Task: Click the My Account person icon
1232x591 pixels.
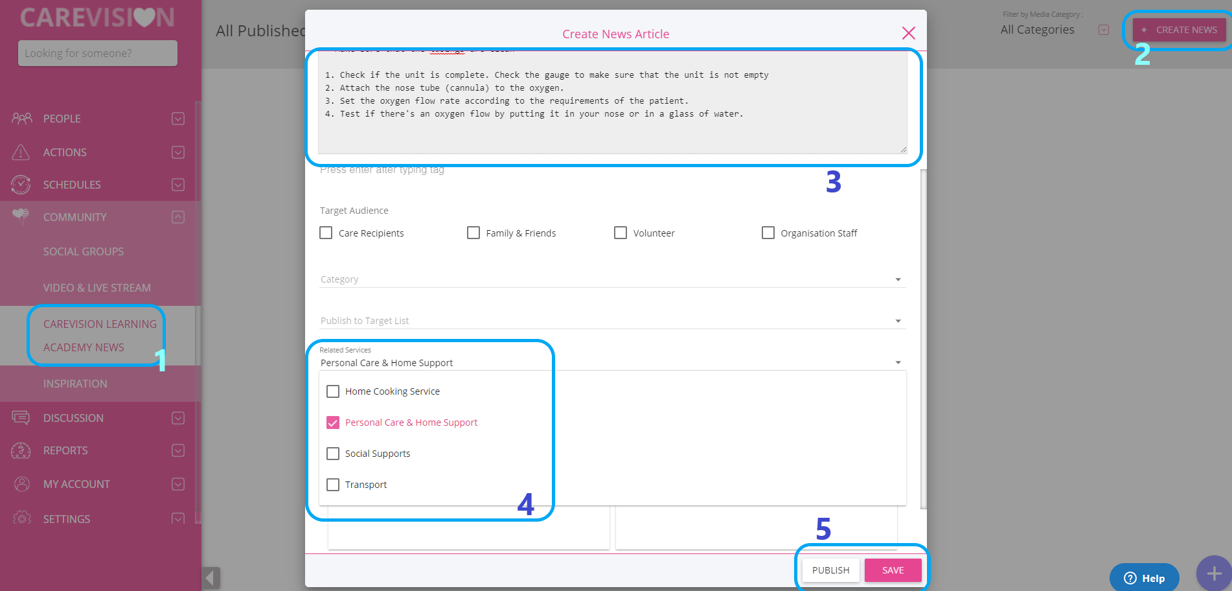Action: [x=21, y=484]
